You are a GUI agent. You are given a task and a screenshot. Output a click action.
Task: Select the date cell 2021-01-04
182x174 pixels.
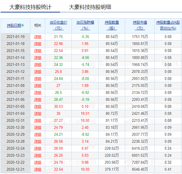(16, 114)
